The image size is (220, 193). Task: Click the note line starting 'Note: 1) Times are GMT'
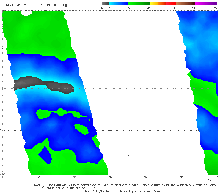[125, 185]
